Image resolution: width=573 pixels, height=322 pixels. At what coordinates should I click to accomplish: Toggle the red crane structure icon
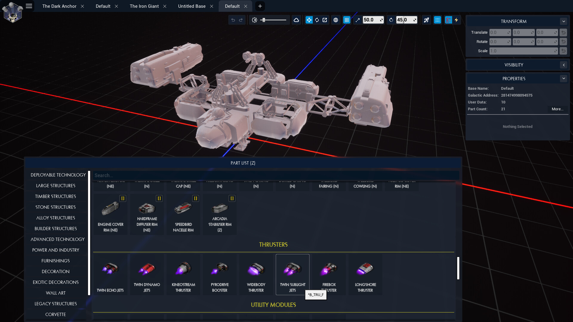tap(448, 20)
